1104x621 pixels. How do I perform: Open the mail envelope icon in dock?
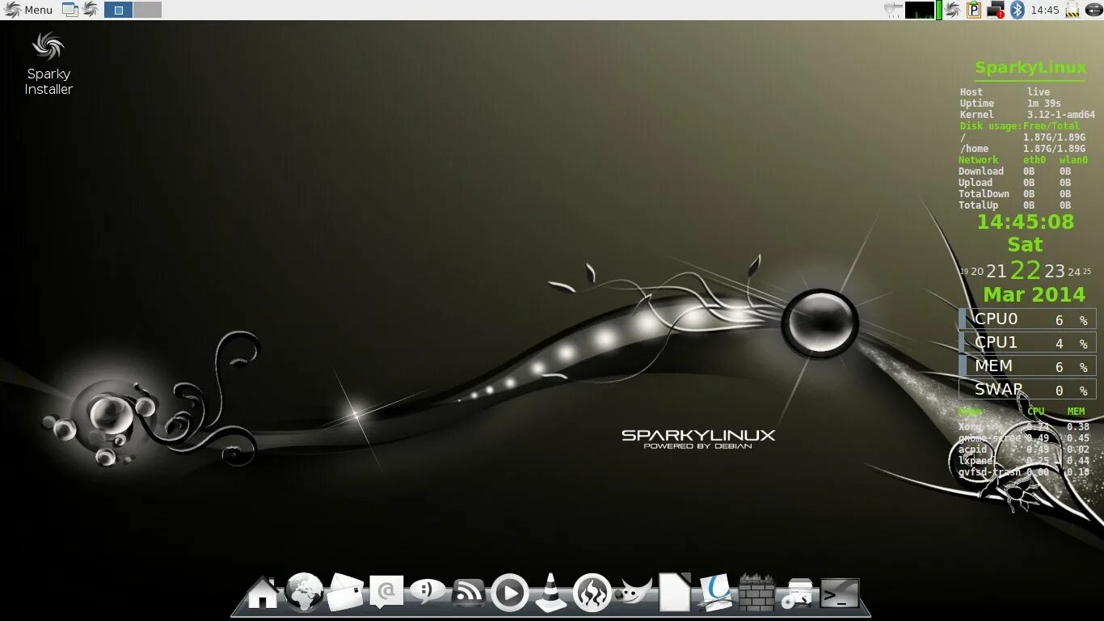(345, 593)
